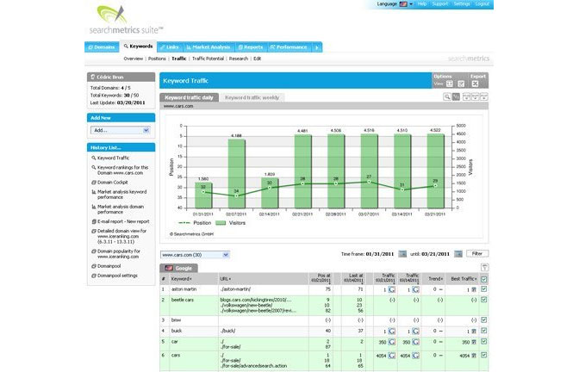This screenshot has width=579, height=372.
Task: Click the Google search engine tab above the table
Action: tap(179, 269)
